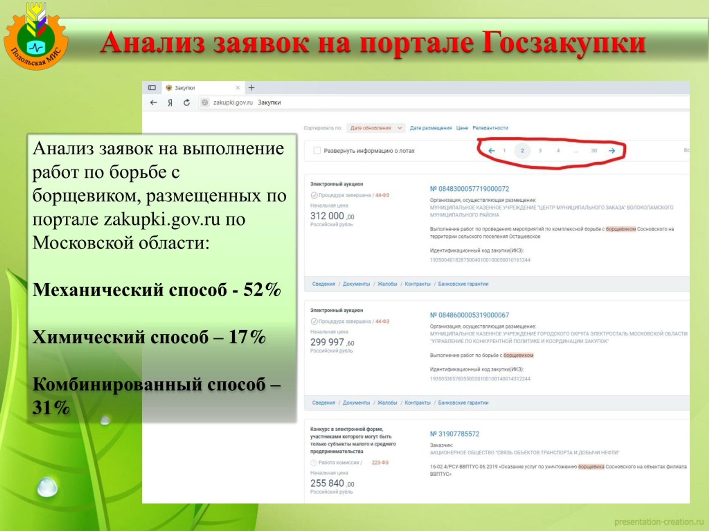Viewport: 709px width, 531px height.
Task: Select the Закупки browser tab
Action: point(203,88)
